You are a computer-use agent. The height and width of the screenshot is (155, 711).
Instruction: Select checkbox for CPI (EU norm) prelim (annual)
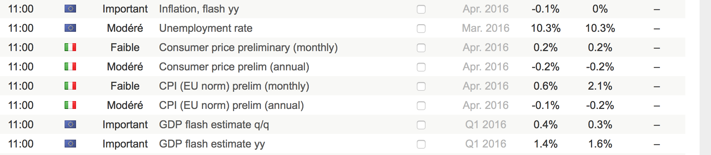pyautogui.click(x=421, y=106)
